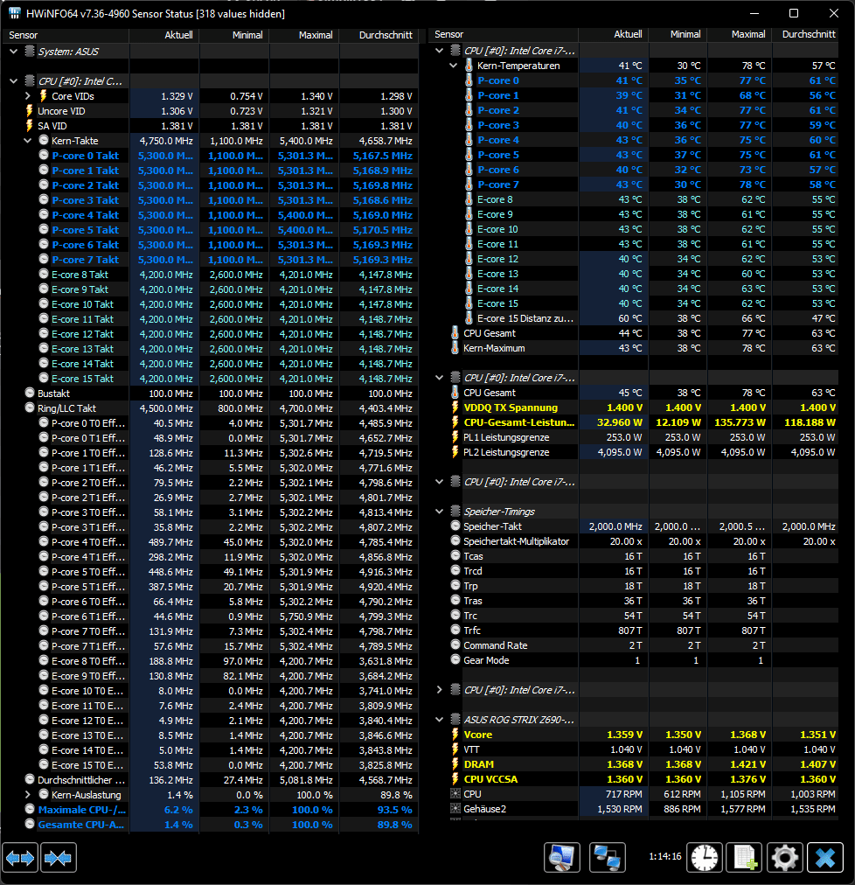855x885 pixels.
Task: Collapse the Kern-Takte subtree
Action: [28, 141]
